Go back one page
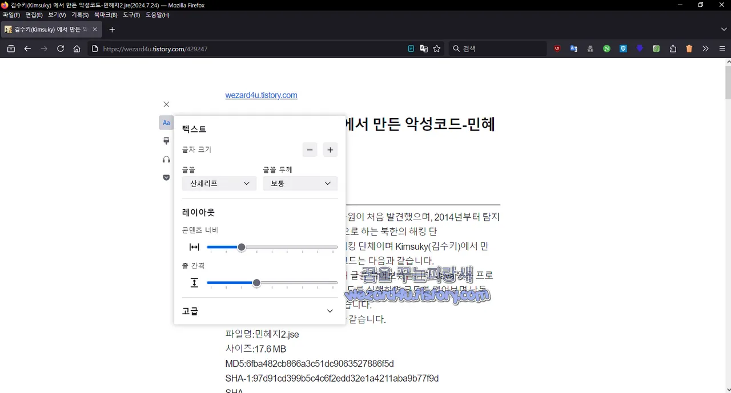This screenshot has height=393, width=731. pyautogui.click(x=27, y=49)
